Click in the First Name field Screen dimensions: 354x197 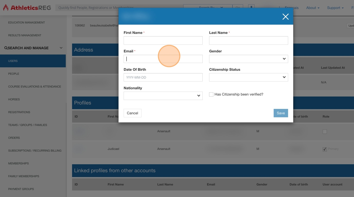click(163, 40)
